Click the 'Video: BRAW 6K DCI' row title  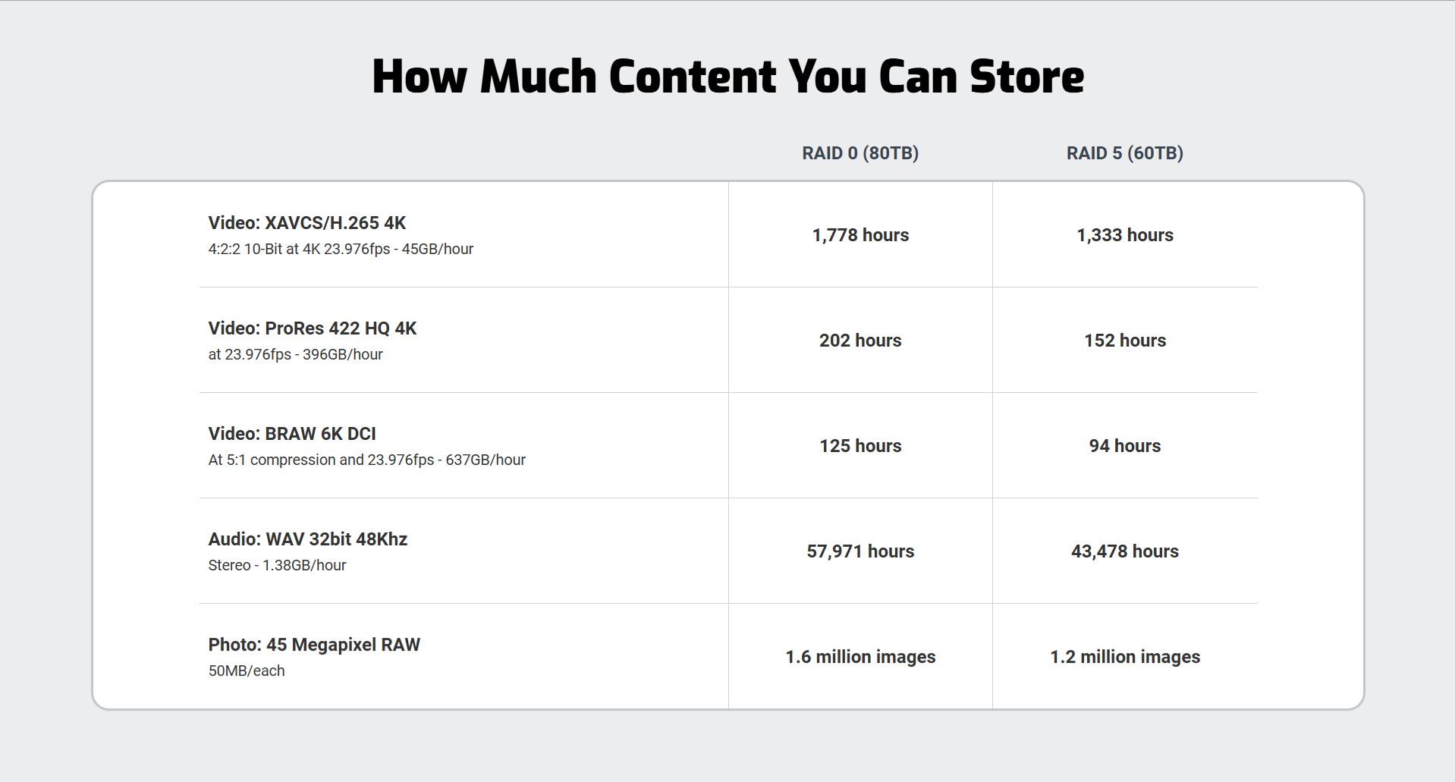click(292, 434)
